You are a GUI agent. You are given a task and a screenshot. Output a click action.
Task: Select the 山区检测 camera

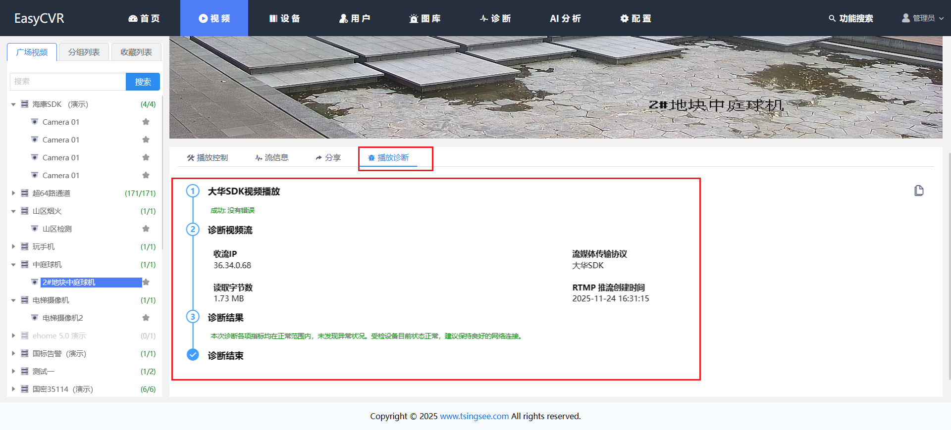click(57, 229)
